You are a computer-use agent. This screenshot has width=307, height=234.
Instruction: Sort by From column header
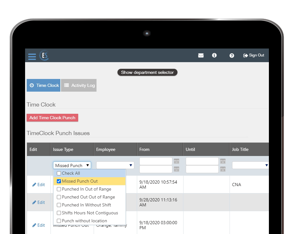(x=144, y=149)
